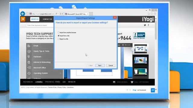The width and height of the screenshot is (193, 108).
Task: Open iYogi on Facebook link
Action: click(x=139, y=90)
